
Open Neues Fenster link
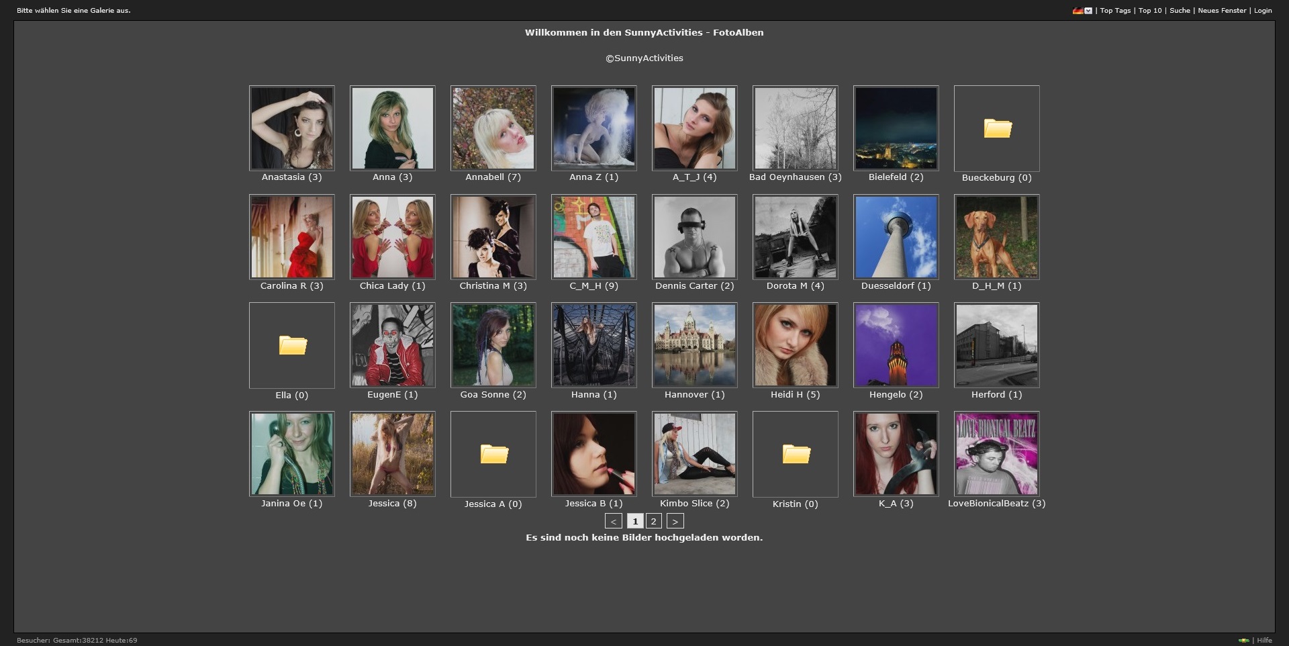(1222, 11)
